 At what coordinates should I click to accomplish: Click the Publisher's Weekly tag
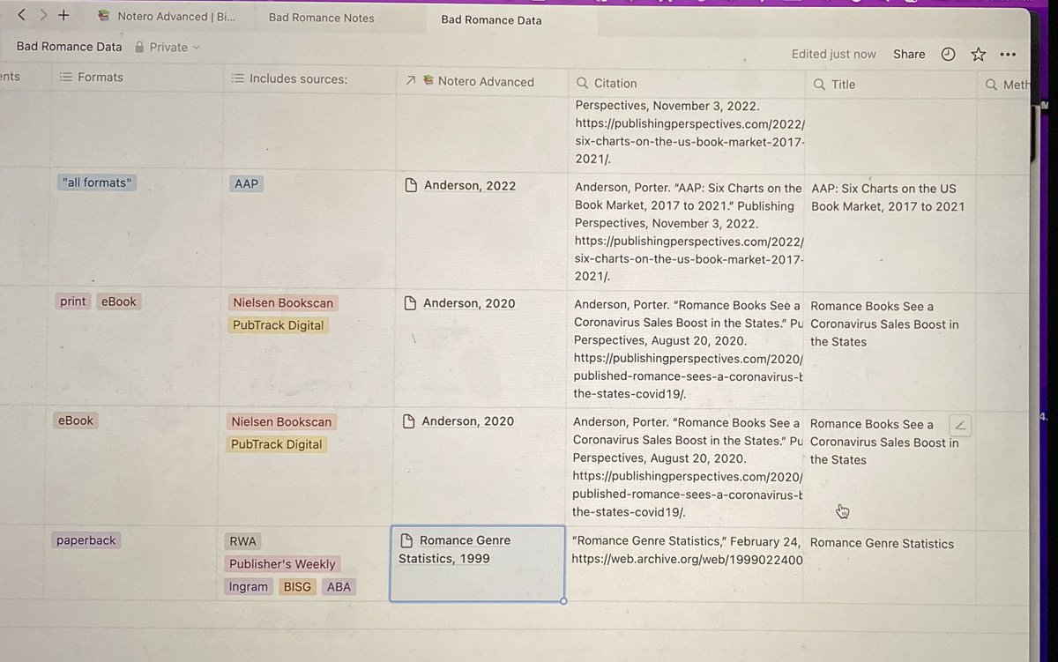(282, 564)
